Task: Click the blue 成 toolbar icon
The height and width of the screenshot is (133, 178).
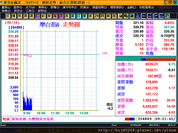Action: click(x=138, y=16)
